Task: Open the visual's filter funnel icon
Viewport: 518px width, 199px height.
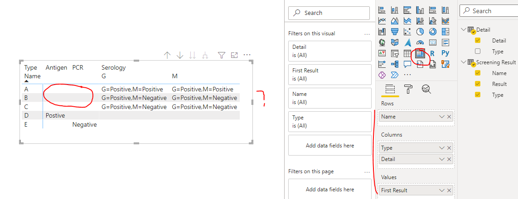Action: coord(221,55)
